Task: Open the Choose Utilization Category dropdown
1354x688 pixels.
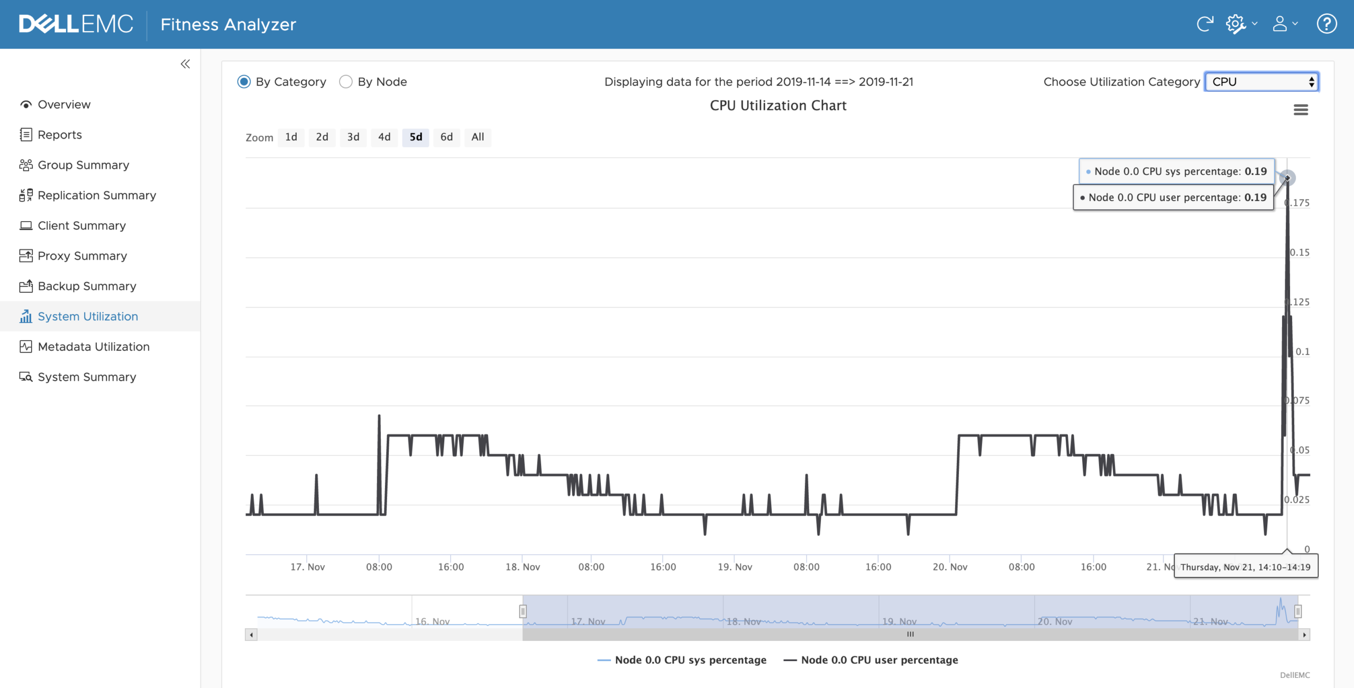Action: (x=1262, y=81)
